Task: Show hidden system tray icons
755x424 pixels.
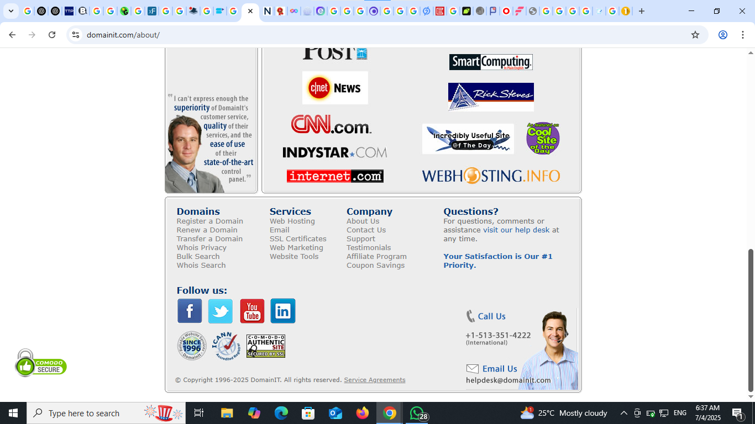Action: (624, 413)
